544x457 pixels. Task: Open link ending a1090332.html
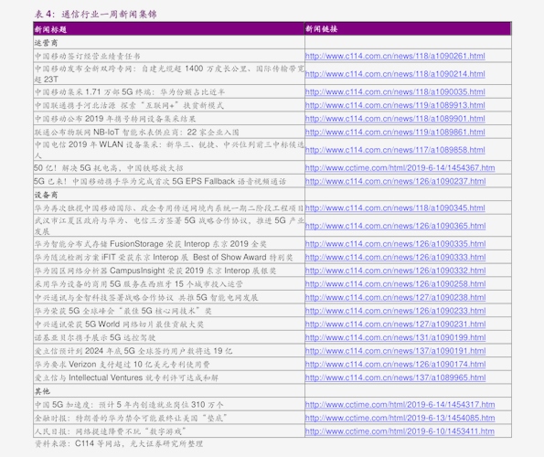click(395, 271)
